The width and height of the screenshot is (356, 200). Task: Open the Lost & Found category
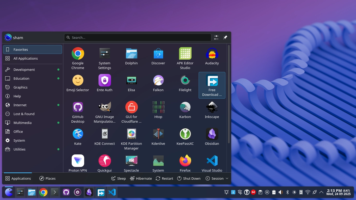coord(33,114)
